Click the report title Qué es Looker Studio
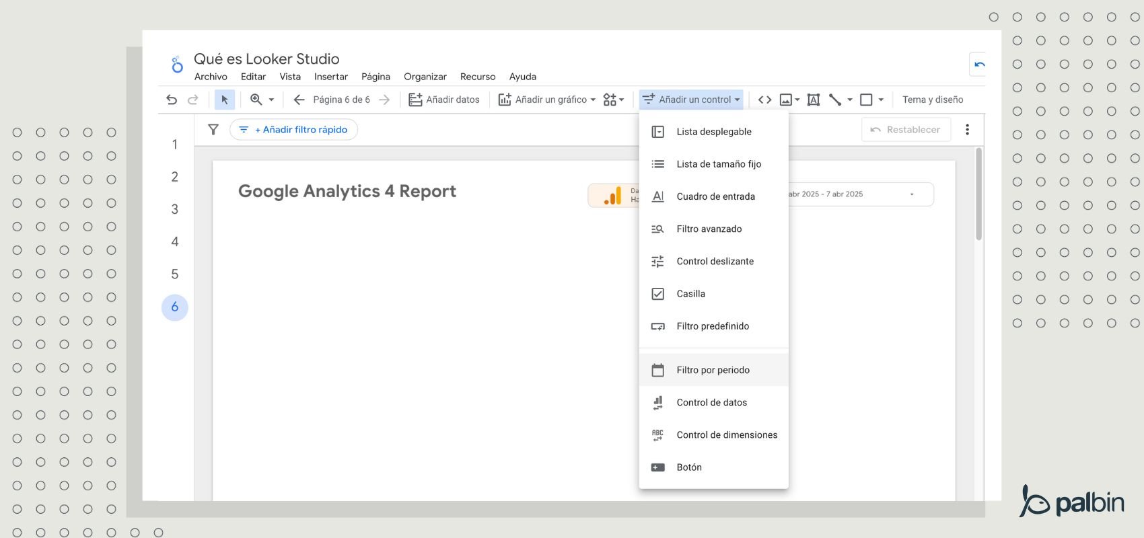Image resolution: width=1144 pixels, height=538 pixels. (266, 59)
